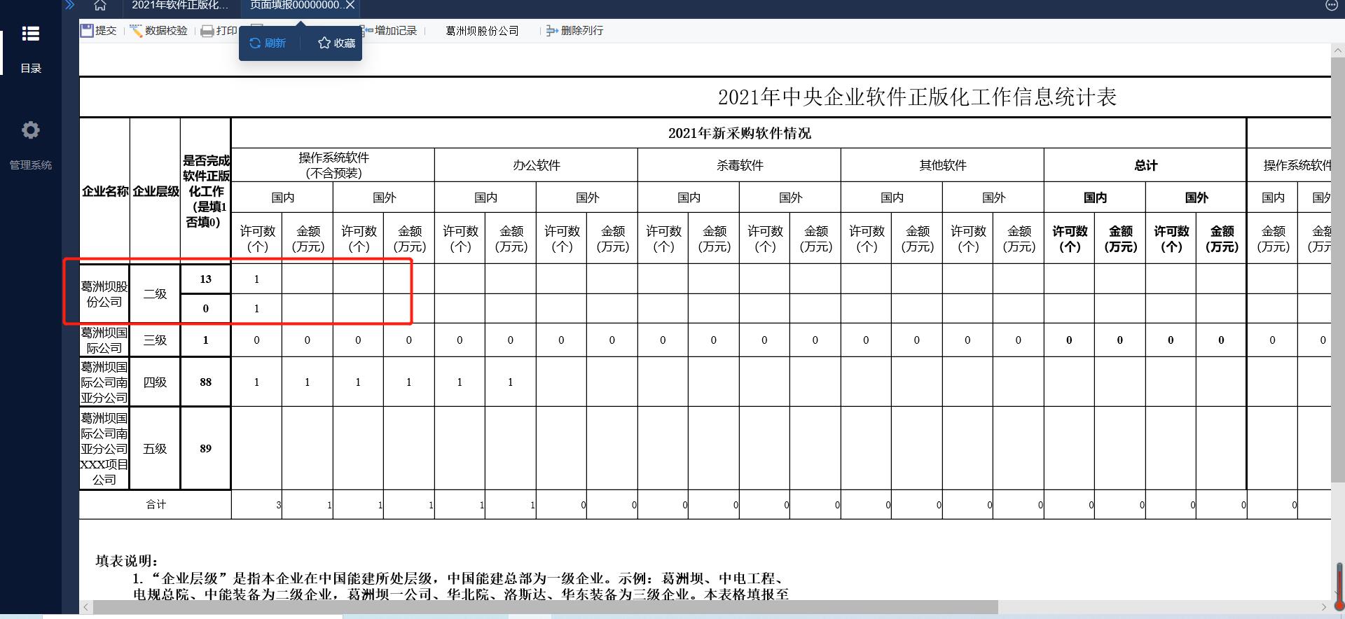Image resolution: width=1345 pixels, height=619 pixels.
Task: Click the 数据校验 toolbar item
Action: coord(159,30)
